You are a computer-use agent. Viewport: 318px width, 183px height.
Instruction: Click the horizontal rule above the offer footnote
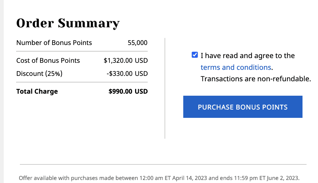point(163,165)
